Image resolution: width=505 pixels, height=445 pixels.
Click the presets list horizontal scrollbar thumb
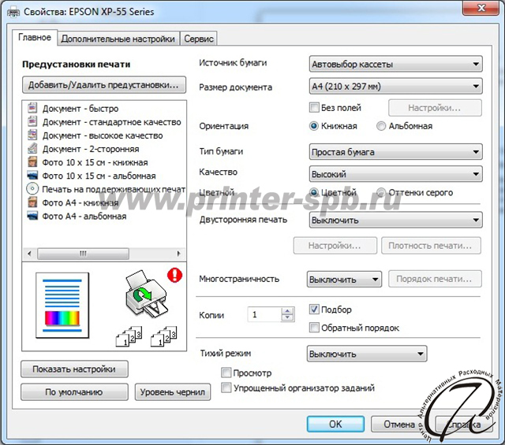(x=83, y=254)
